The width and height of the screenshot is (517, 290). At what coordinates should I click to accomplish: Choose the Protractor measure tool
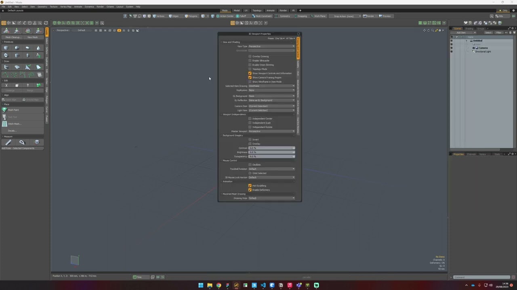(x=22, y=142)
